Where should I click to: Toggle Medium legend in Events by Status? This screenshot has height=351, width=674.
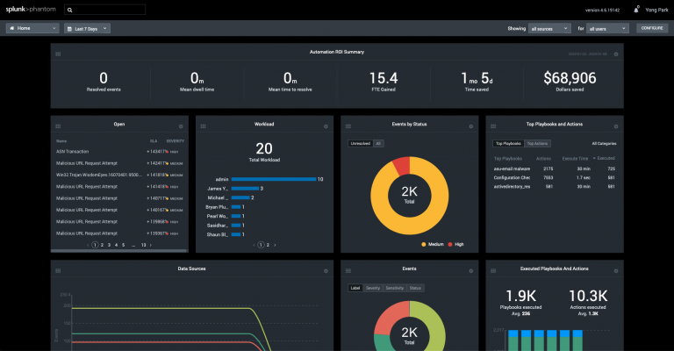click(x=433, y=244)
